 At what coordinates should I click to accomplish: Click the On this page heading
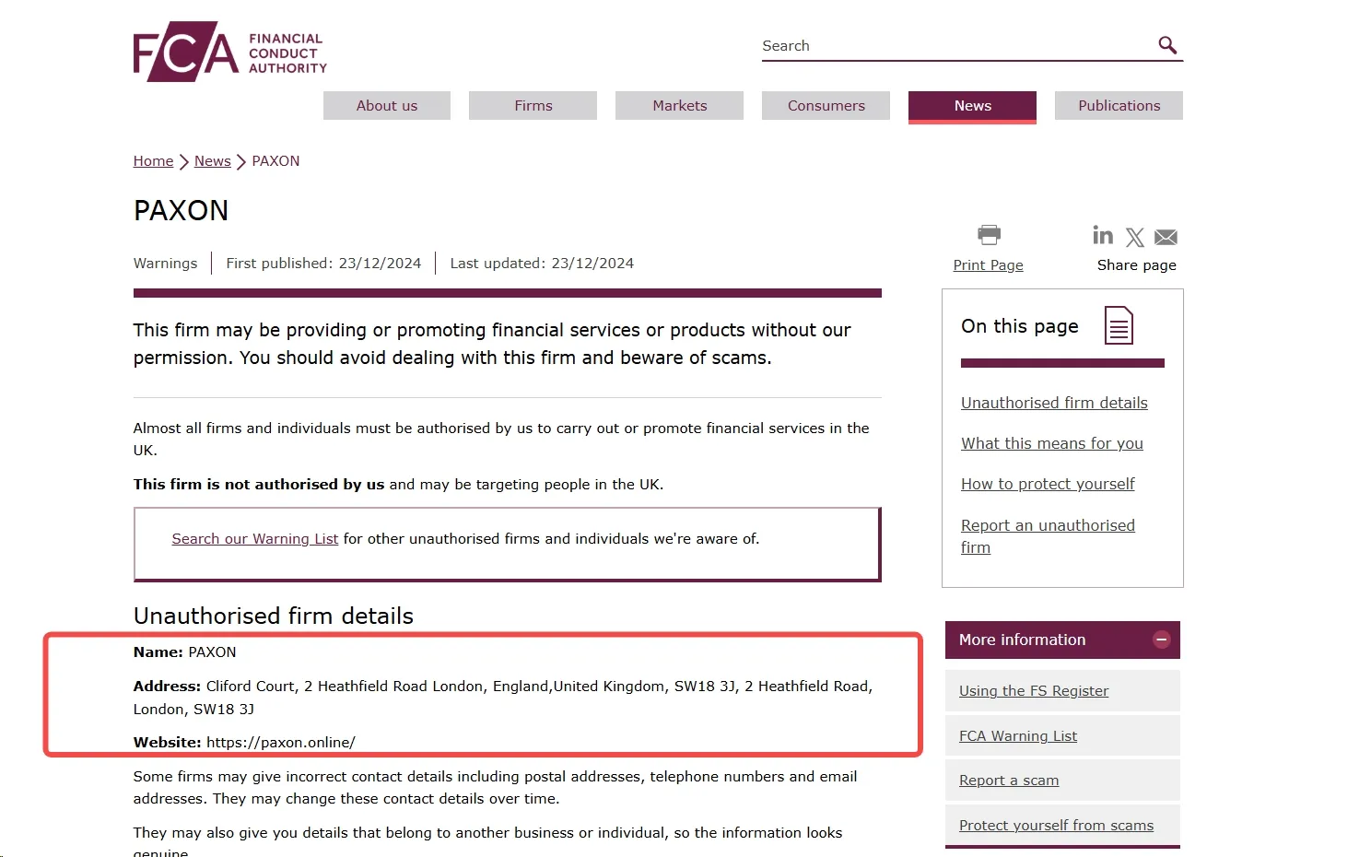coord(1019,326)
